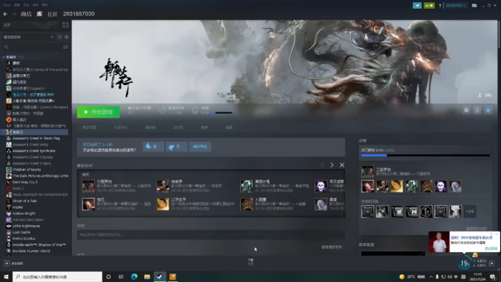Toggle favorite star icon
Viewport: 501px width, 282px height.
(488, 110)
